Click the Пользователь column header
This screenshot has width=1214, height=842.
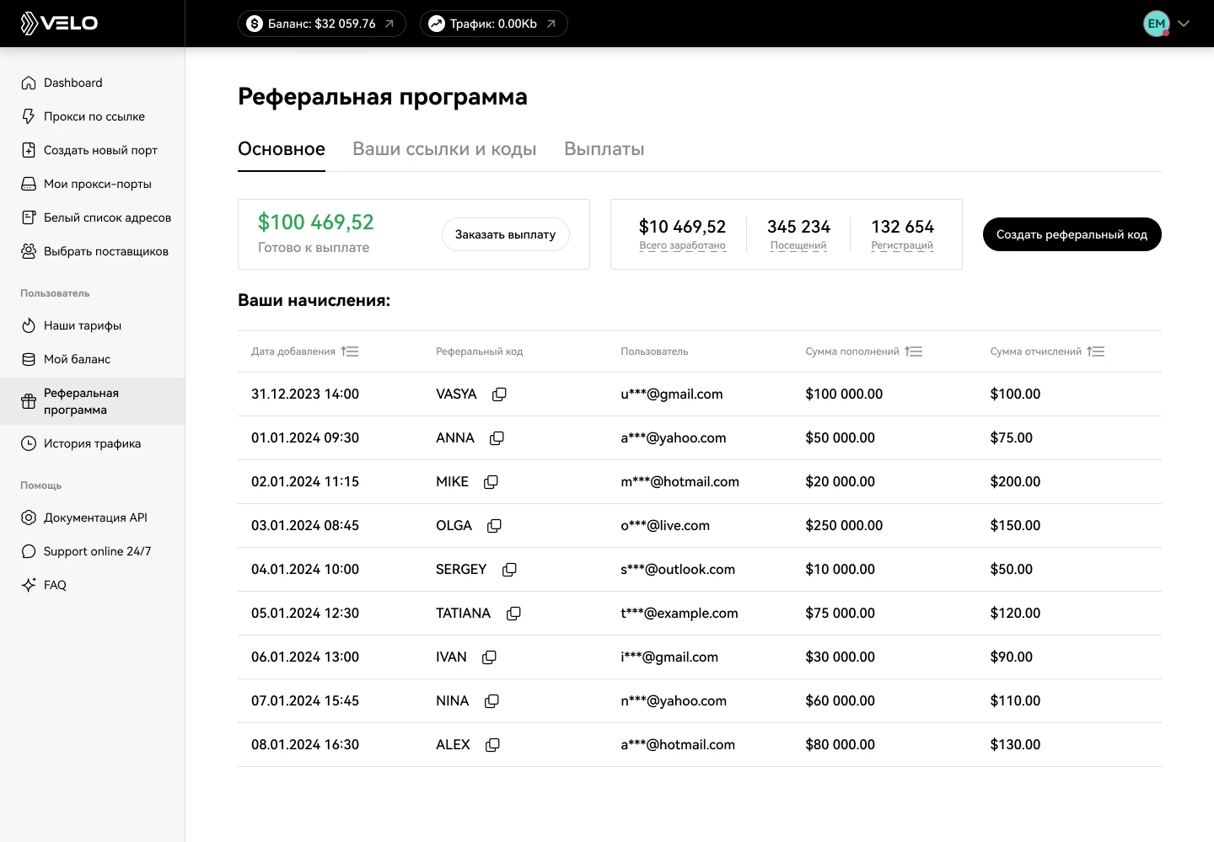654,351
